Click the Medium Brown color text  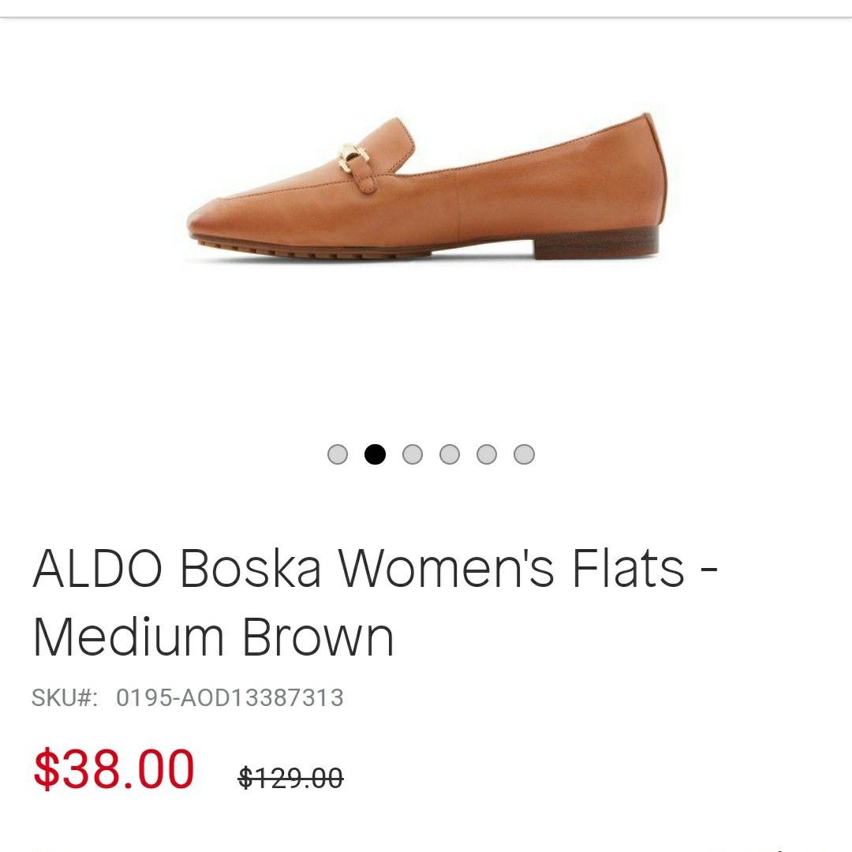[x=213, y=637]
